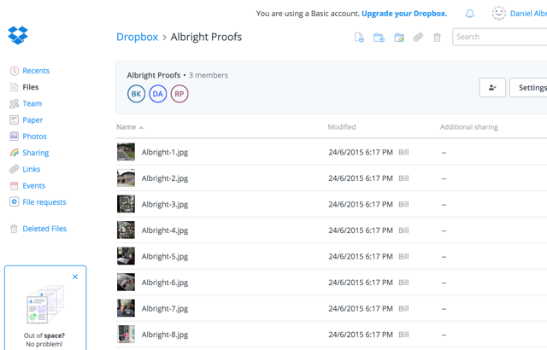Go to Links in the sidebar
This screenshot has height=350, width=547.
click(32, 169)
